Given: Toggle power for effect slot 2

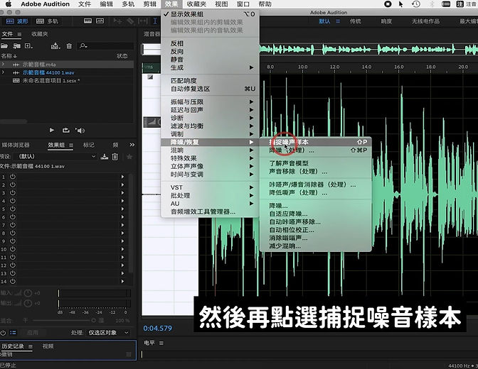Looking at the screenshot, I should pyautogui.click(x=13, y=184).
